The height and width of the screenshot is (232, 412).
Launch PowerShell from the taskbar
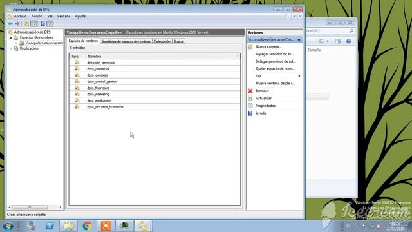click(x=50, y=226)
